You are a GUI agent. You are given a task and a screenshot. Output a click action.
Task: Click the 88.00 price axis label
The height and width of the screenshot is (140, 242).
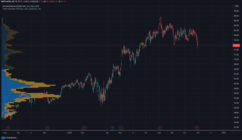click(x=236, y=16)
